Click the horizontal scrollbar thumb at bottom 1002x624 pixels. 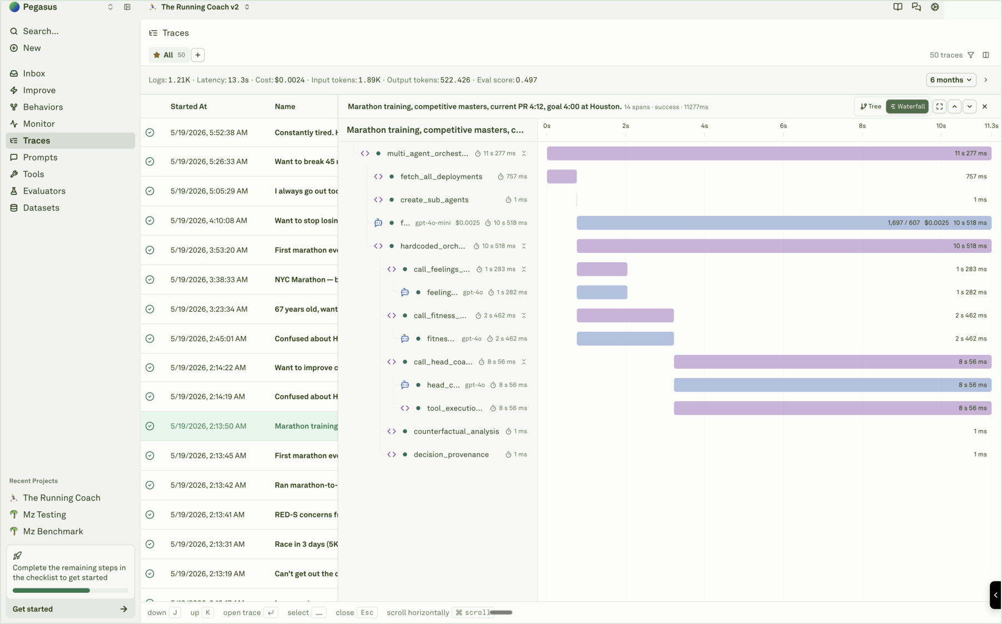pyautogui.click(x=501, y=612)
